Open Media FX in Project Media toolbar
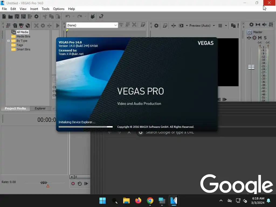The image size is (276, 207). [49, 26]
